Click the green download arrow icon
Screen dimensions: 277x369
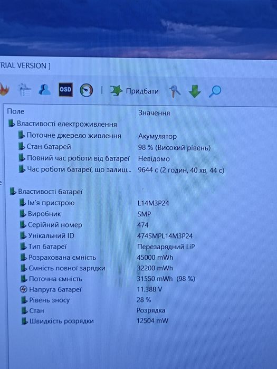(x=195, y=91)
